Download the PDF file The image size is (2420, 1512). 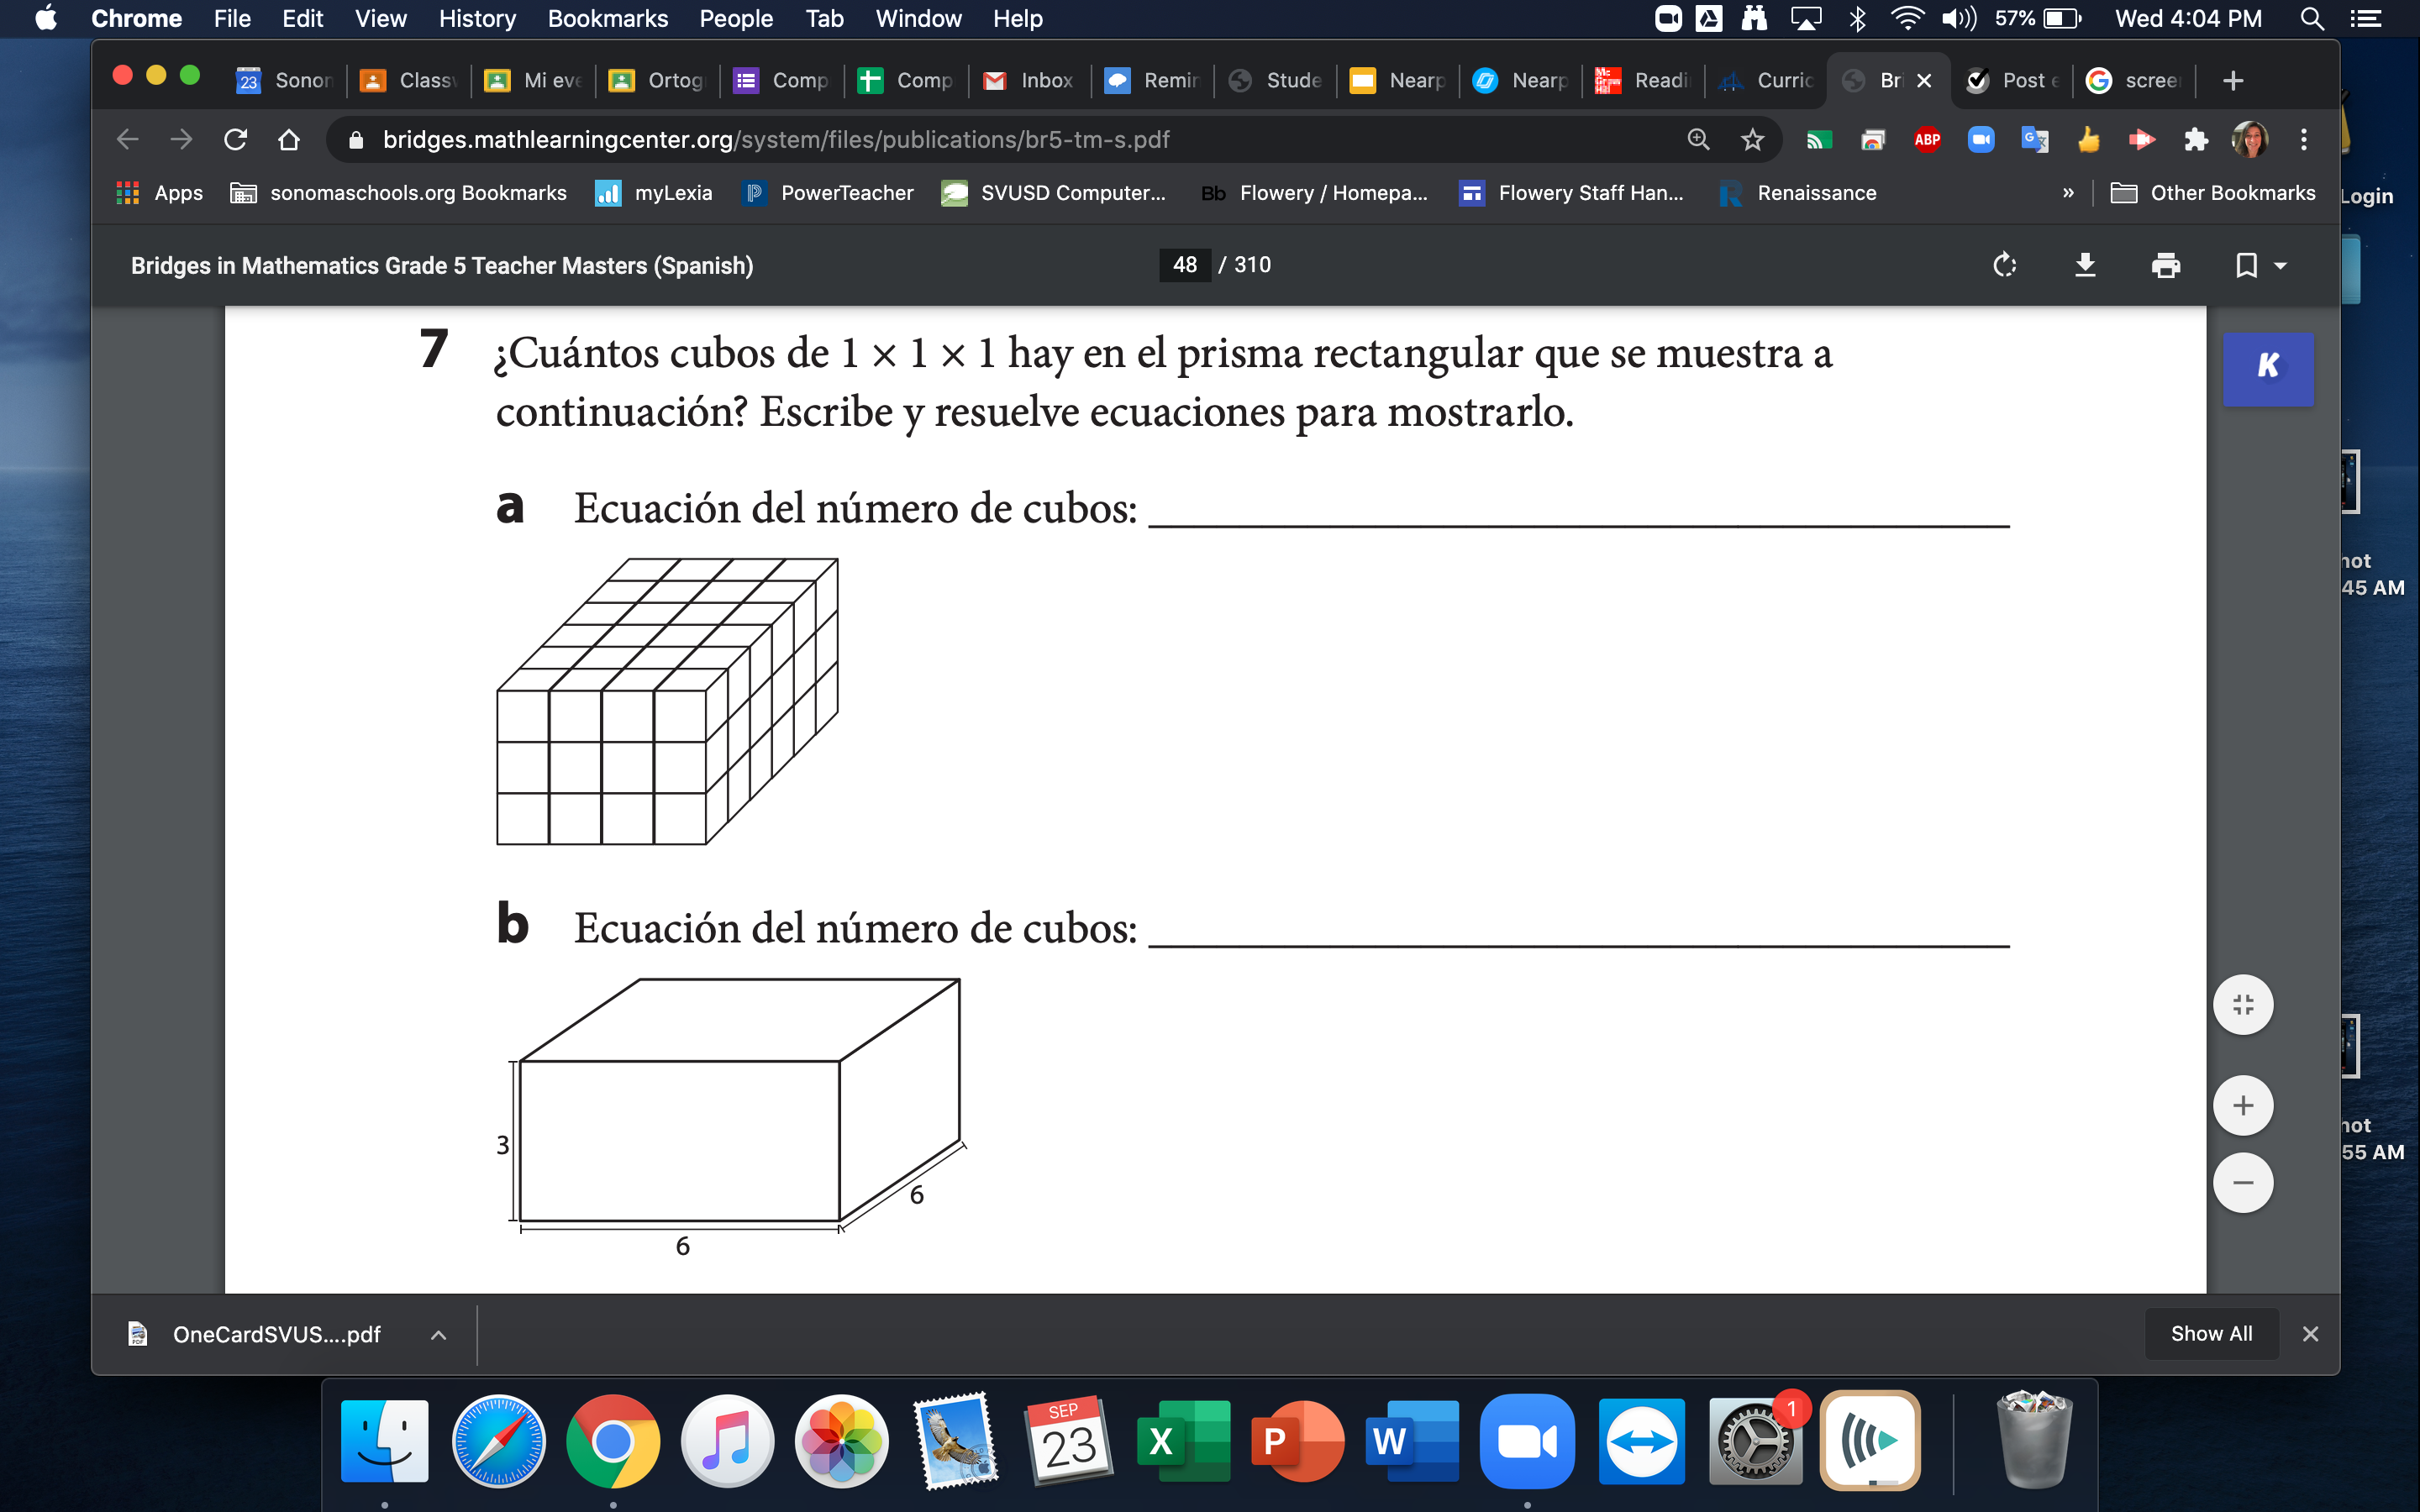(2085, 265)
